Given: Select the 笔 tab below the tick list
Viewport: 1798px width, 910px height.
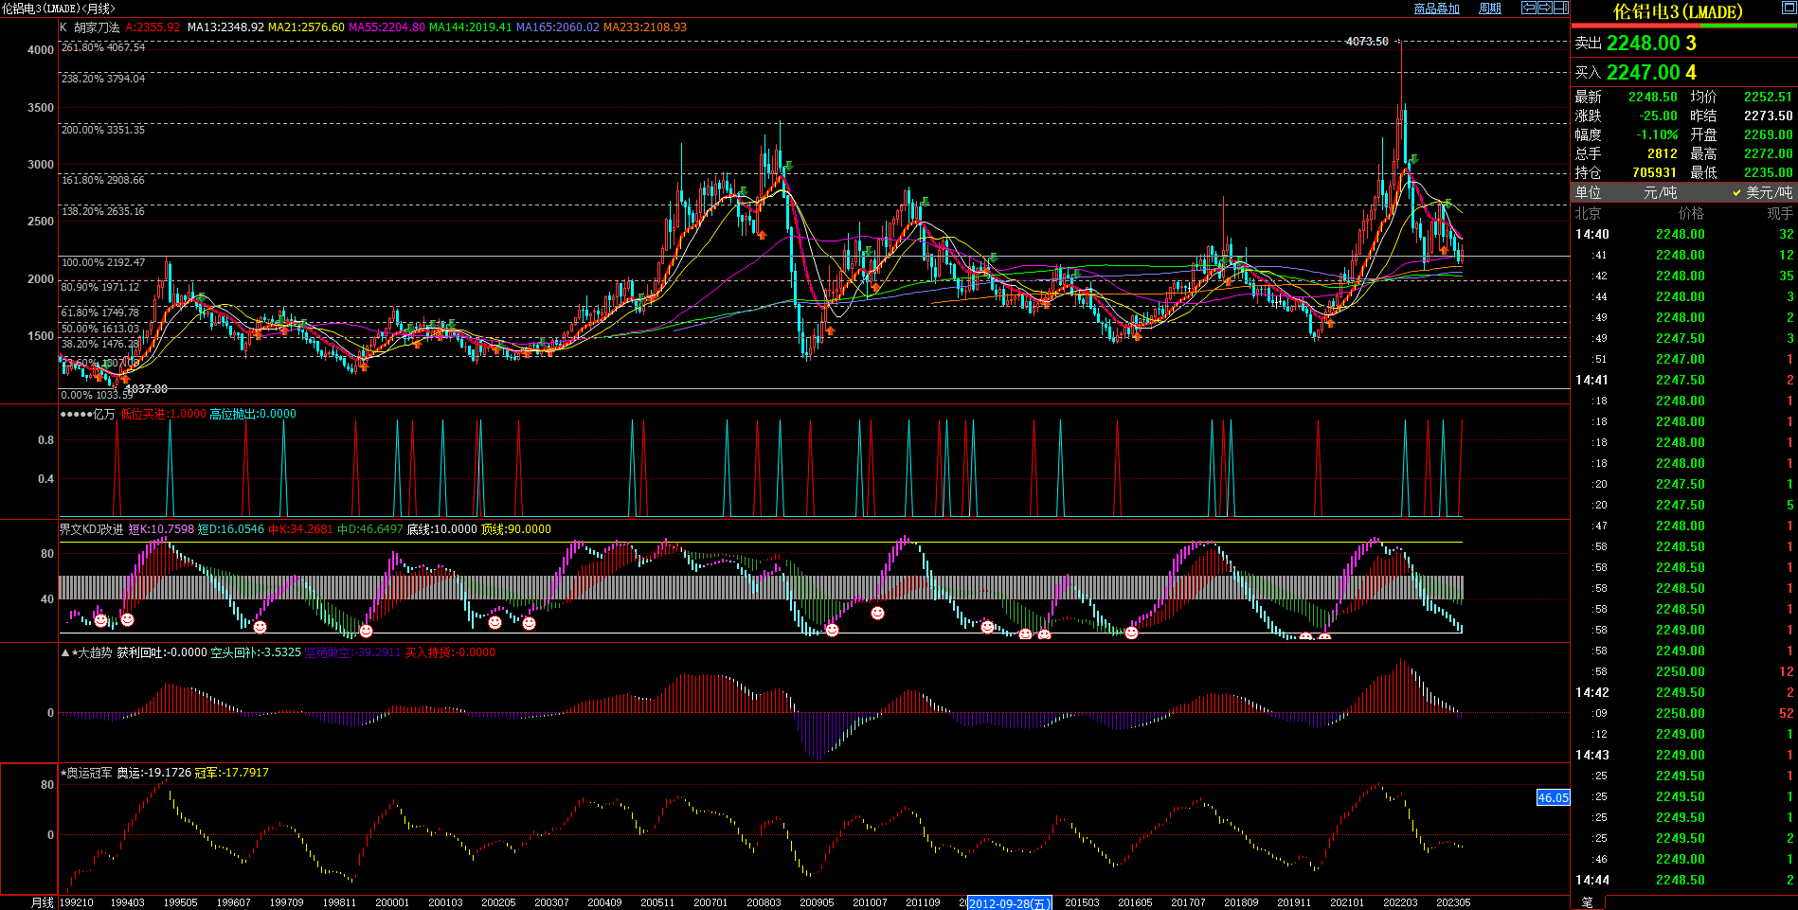Looking at the screenshot, I should point(1588,902).
